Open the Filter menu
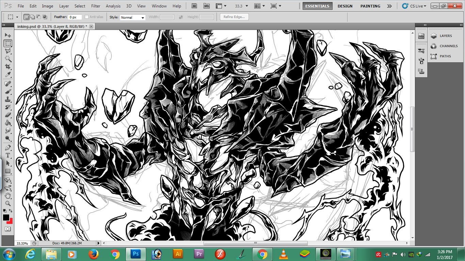The width and height of the screenshot is (465, 261). [96, 6]
